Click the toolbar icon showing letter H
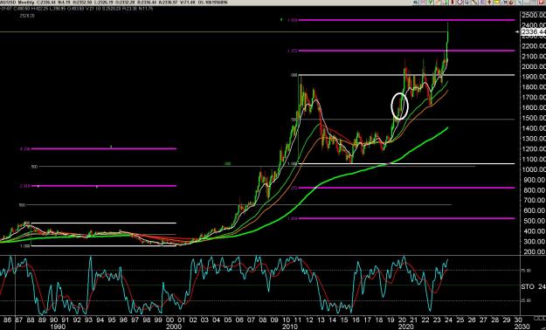 click(505, 2)
